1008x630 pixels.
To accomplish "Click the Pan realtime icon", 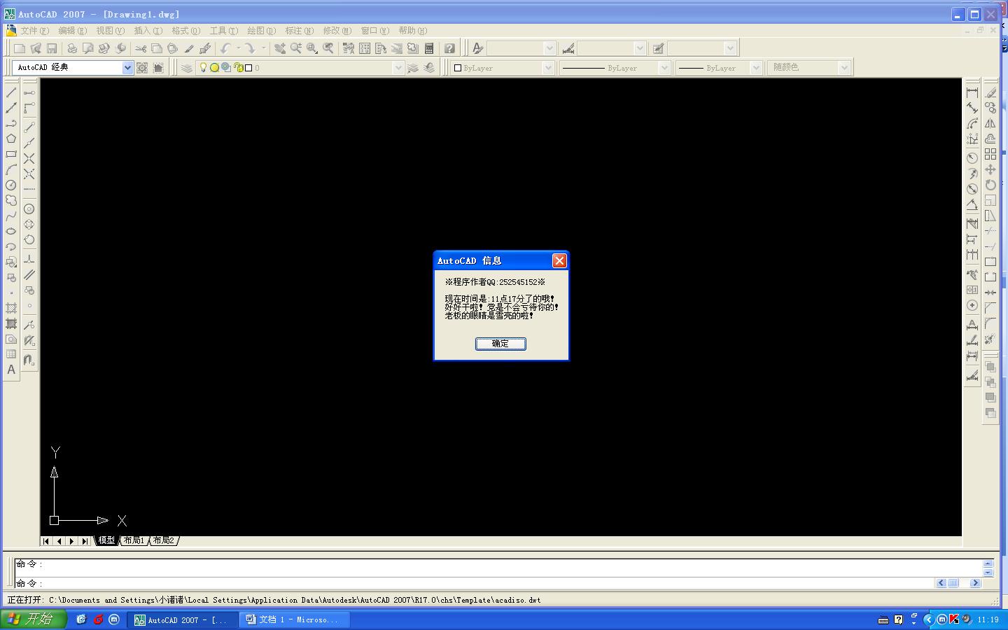I will coord(280,48).
